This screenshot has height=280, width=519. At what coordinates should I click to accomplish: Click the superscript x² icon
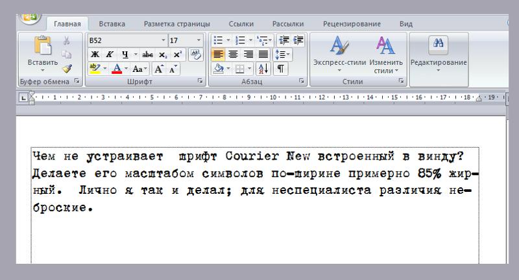pyautogui.click(x=178, y=54)
